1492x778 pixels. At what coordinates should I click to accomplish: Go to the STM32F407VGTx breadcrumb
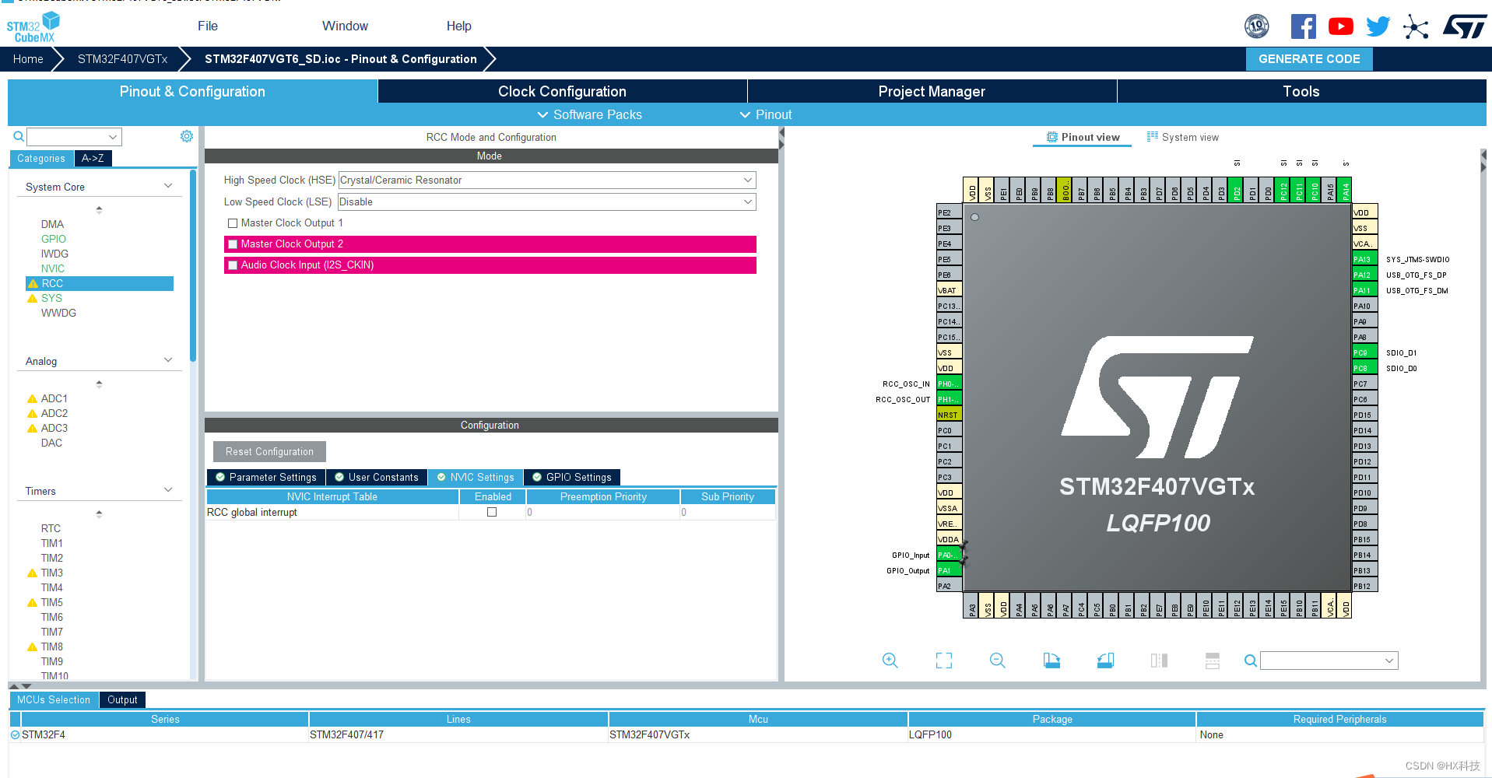point(122,59)
